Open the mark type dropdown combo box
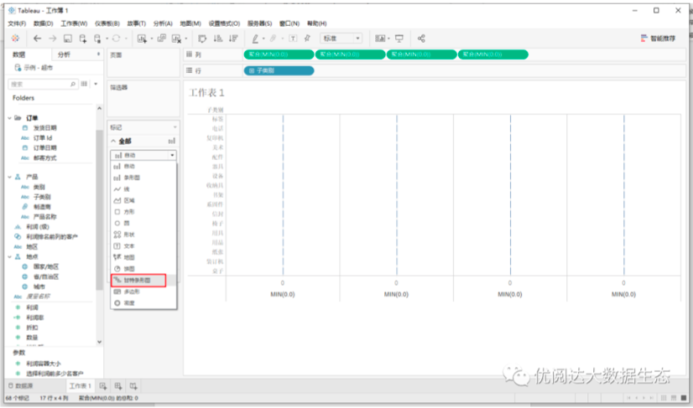The width and height of the screenshot is (693, 408). tap(143, 155)
